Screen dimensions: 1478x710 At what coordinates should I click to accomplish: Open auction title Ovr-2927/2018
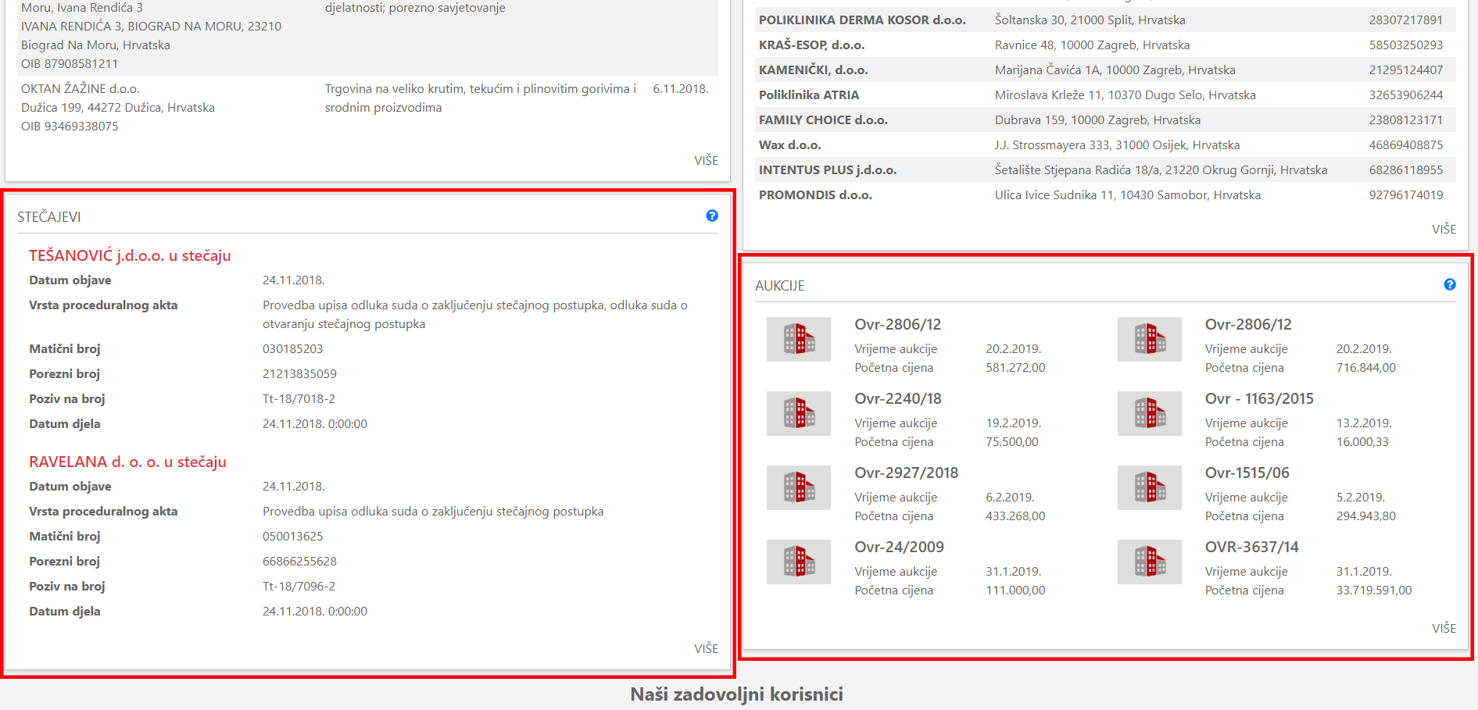click(906, 473)
